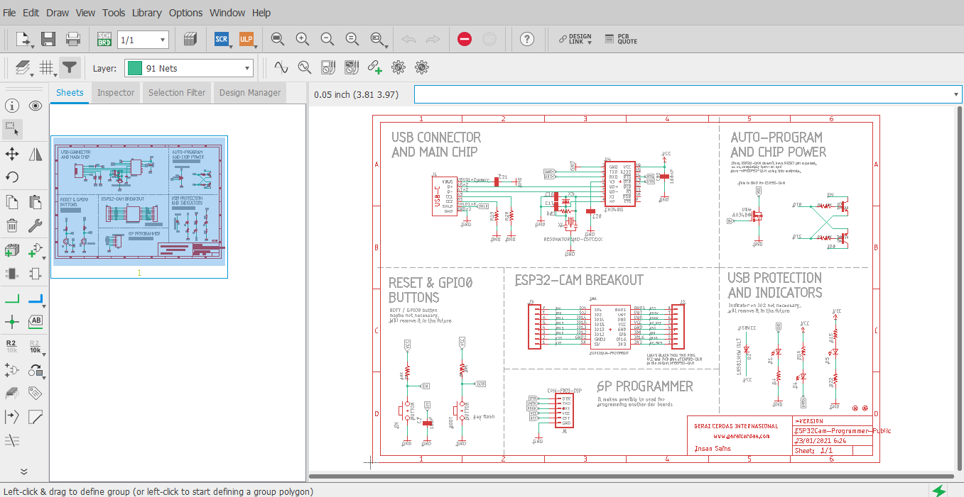Click the red Stop button

click(x=464, y=39)
